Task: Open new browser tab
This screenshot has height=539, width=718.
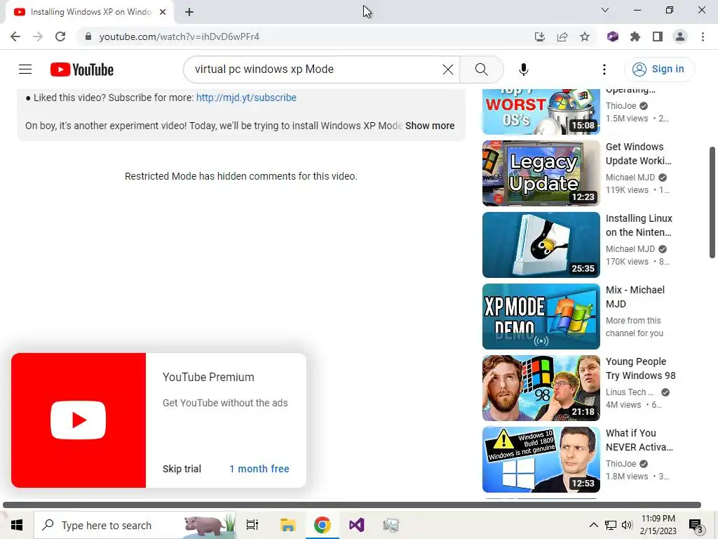Action: 189,12
